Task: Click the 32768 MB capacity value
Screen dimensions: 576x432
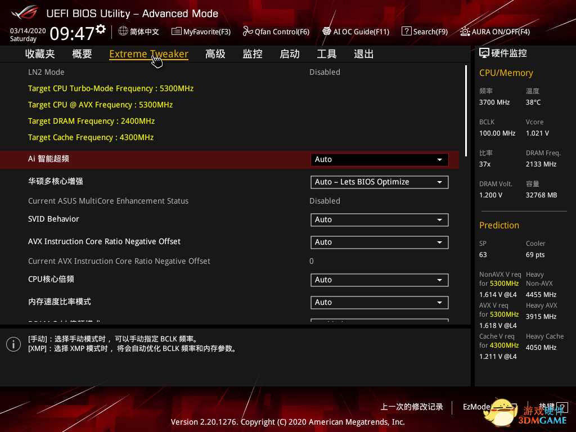Action: coord(541,195)
